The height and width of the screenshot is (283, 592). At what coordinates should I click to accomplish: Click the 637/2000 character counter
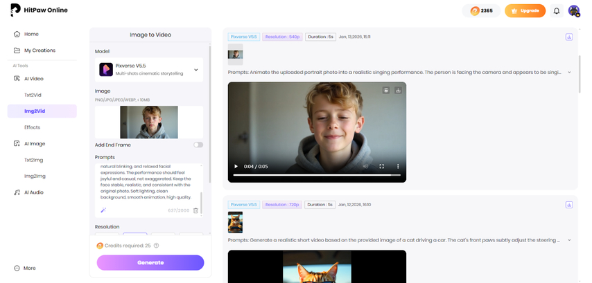(x=179, y=210)
